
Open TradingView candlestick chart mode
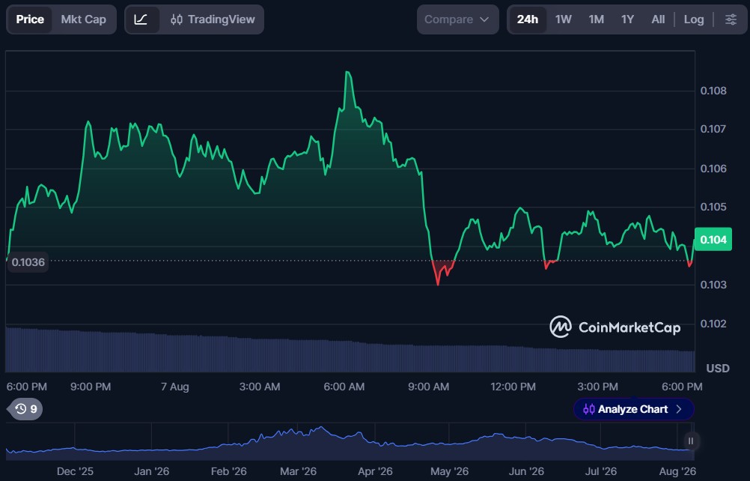point(213,19)
